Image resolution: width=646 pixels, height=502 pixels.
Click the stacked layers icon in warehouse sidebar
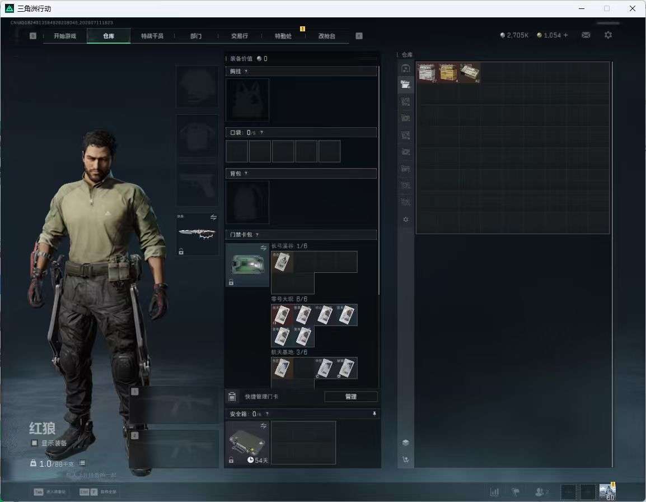point(406,442)
